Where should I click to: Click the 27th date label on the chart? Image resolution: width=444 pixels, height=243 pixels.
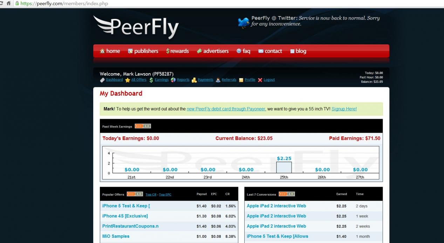point(360,177)
